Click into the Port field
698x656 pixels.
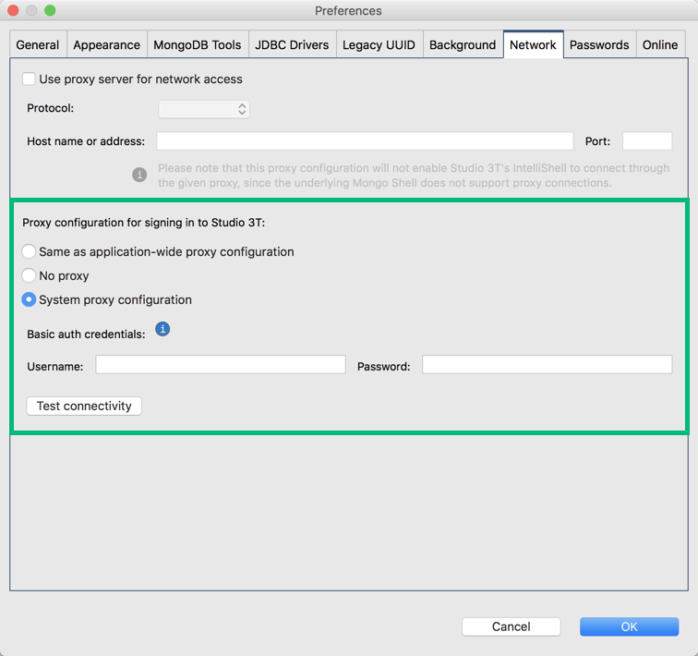pos(647,141)
